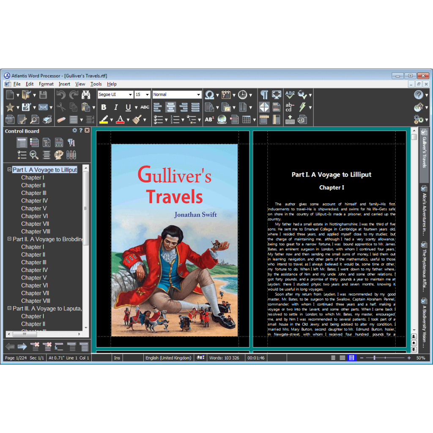Toggle center paragraph alignment
433x433 pixels.
(x=171, y=107)
